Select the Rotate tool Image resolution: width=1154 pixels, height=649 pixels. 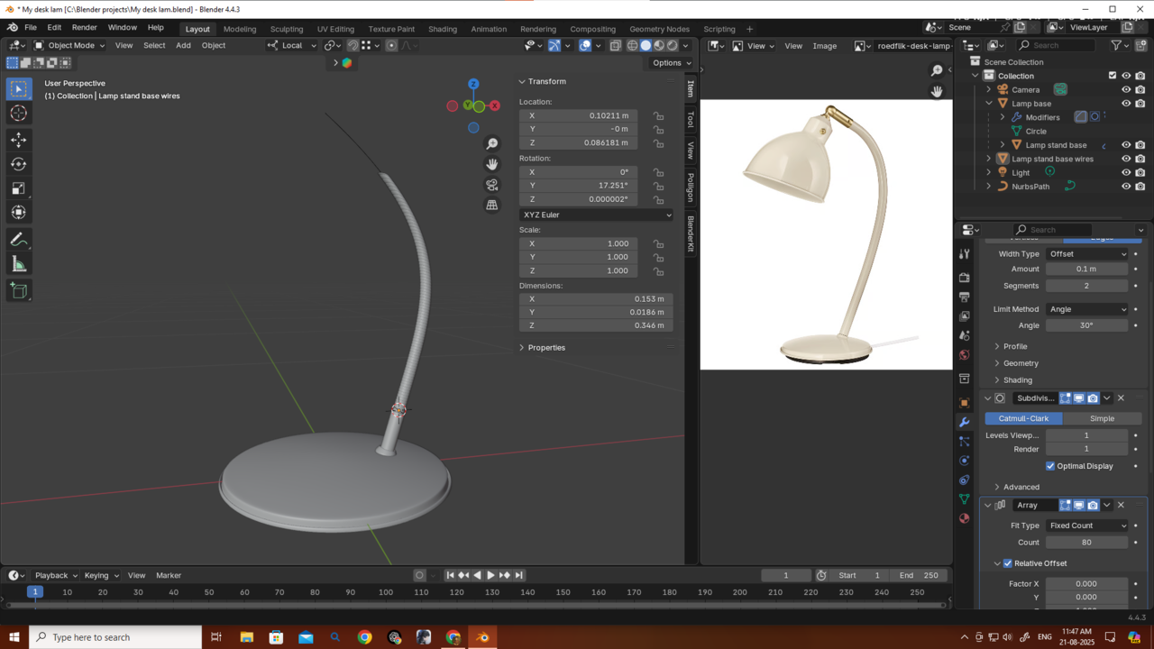(19, 164)
